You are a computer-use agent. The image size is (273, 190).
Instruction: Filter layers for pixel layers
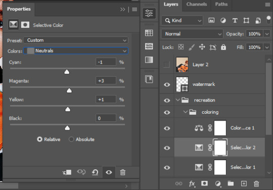coord(211,20)
